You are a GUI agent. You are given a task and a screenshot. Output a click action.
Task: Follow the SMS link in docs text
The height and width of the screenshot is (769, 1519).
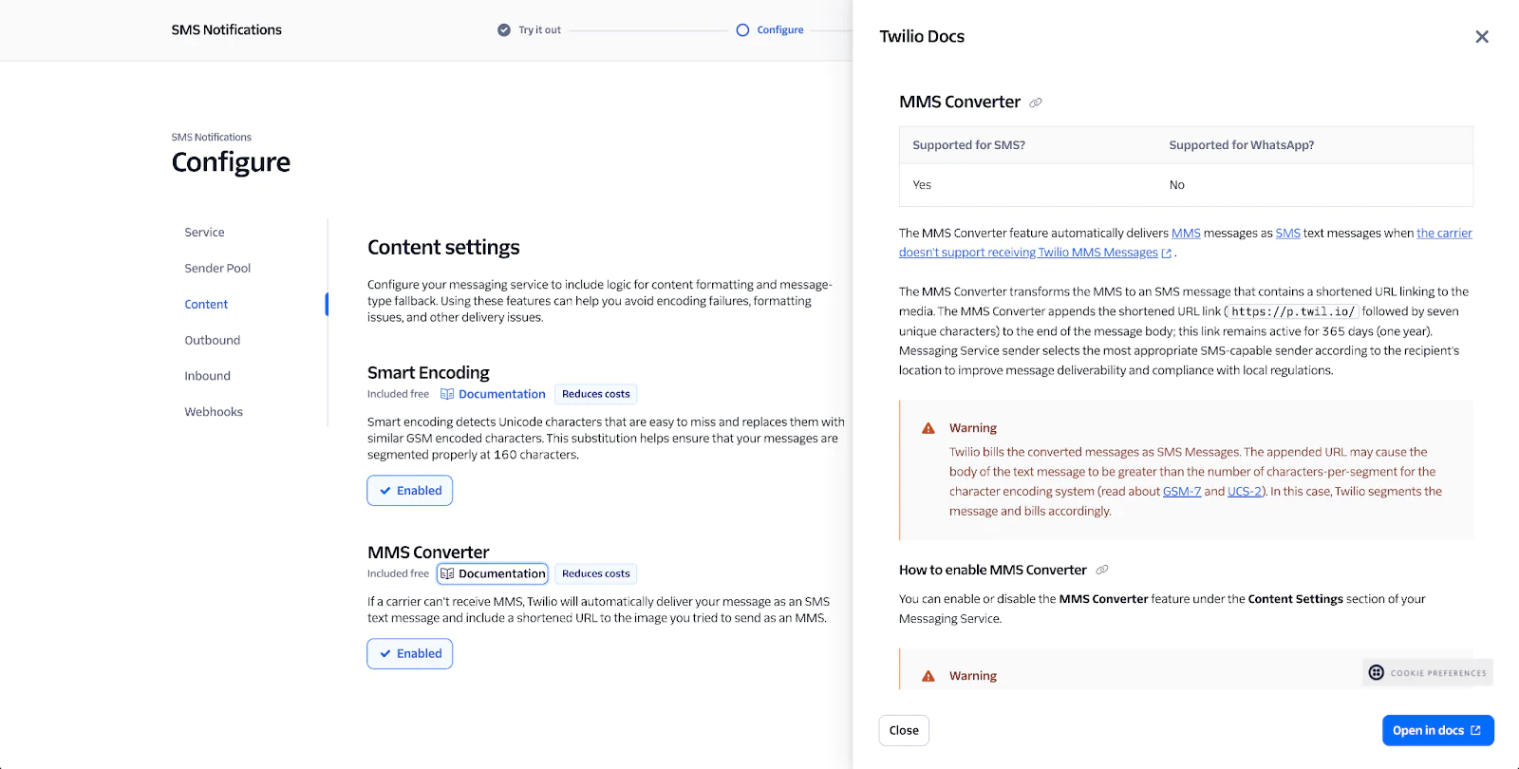tap(1287, 234)
